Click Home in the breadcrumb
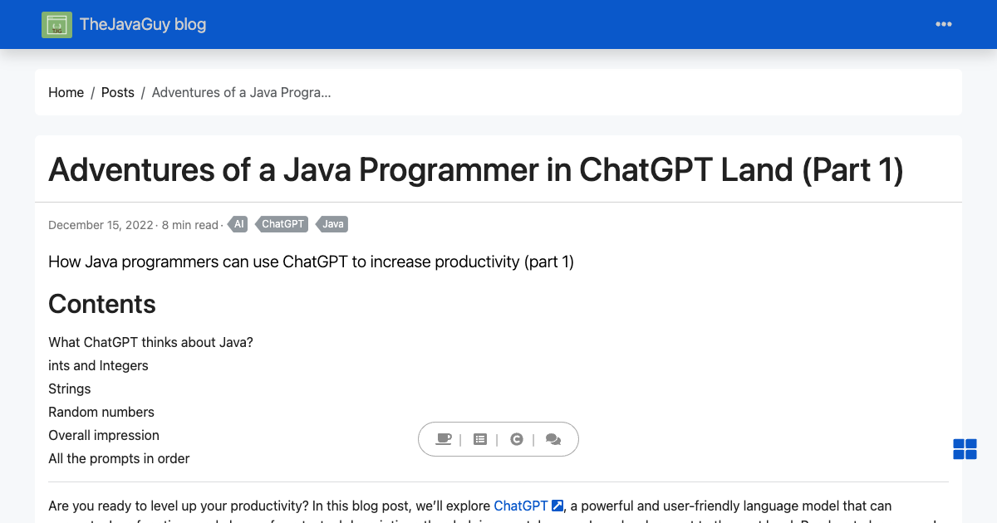 tap(66, 92)
